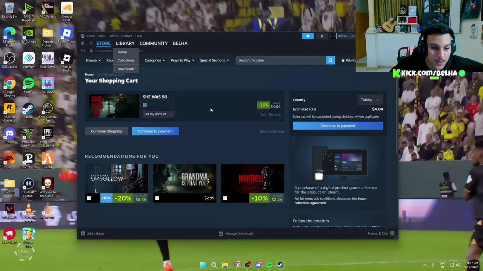Launch Epic Games Launcher desktop icon
This screenshot has height=271, width=483.
48,137
